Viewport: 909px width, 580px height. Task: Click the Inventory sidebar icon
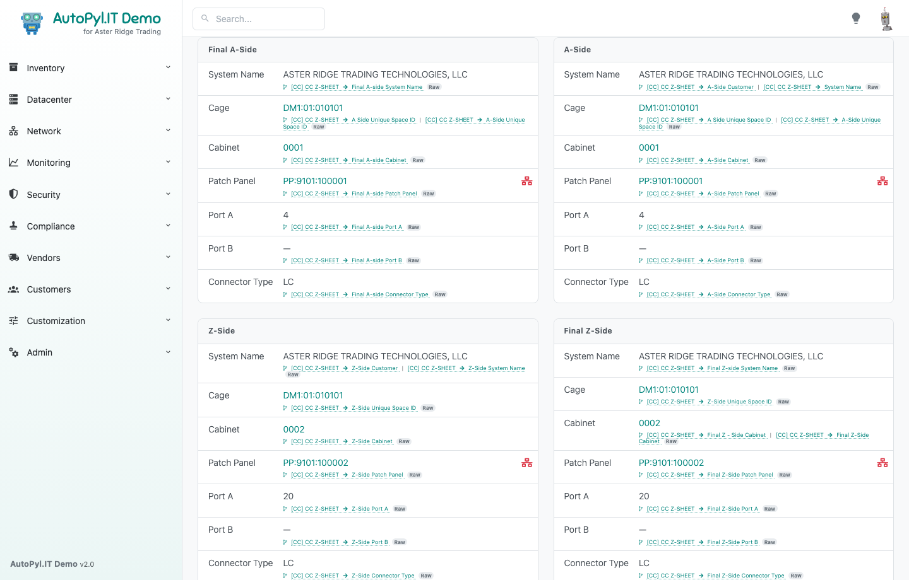pyautogui.click(x=13, y=67)
